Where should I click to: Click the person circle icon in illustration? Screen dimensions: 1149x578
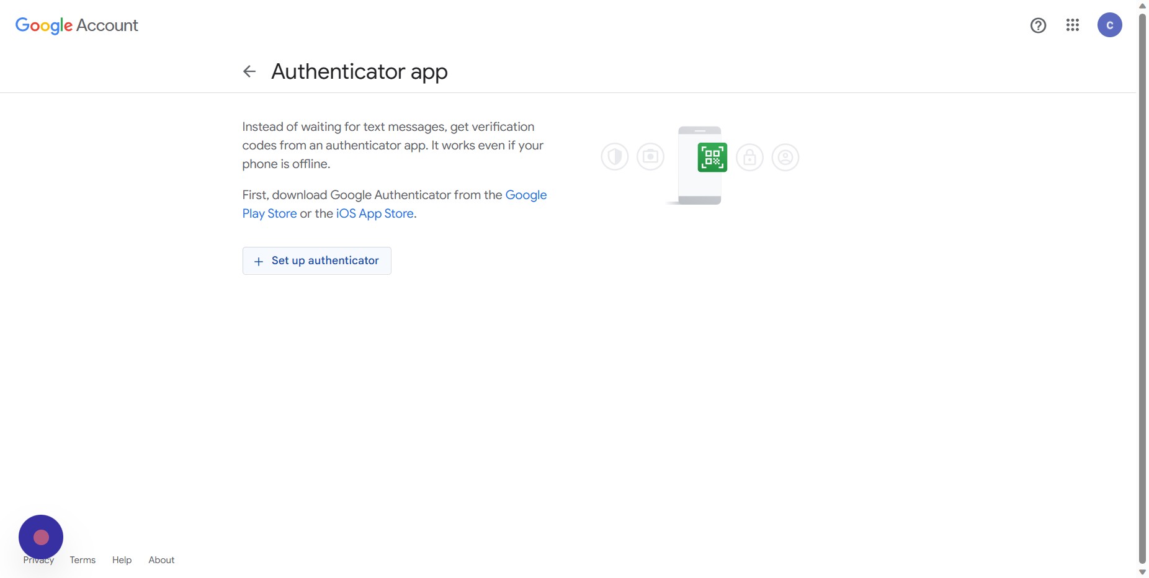(785, 158)
